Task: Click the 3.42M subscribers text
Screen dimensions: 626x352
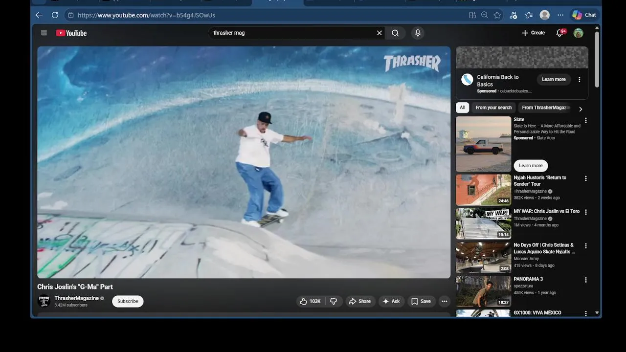Action: point(71,305)
